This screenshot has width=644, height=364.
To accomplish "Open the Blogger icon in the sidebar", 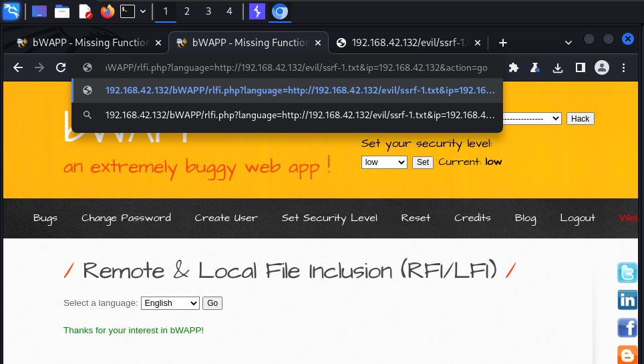I will [627, 354].
